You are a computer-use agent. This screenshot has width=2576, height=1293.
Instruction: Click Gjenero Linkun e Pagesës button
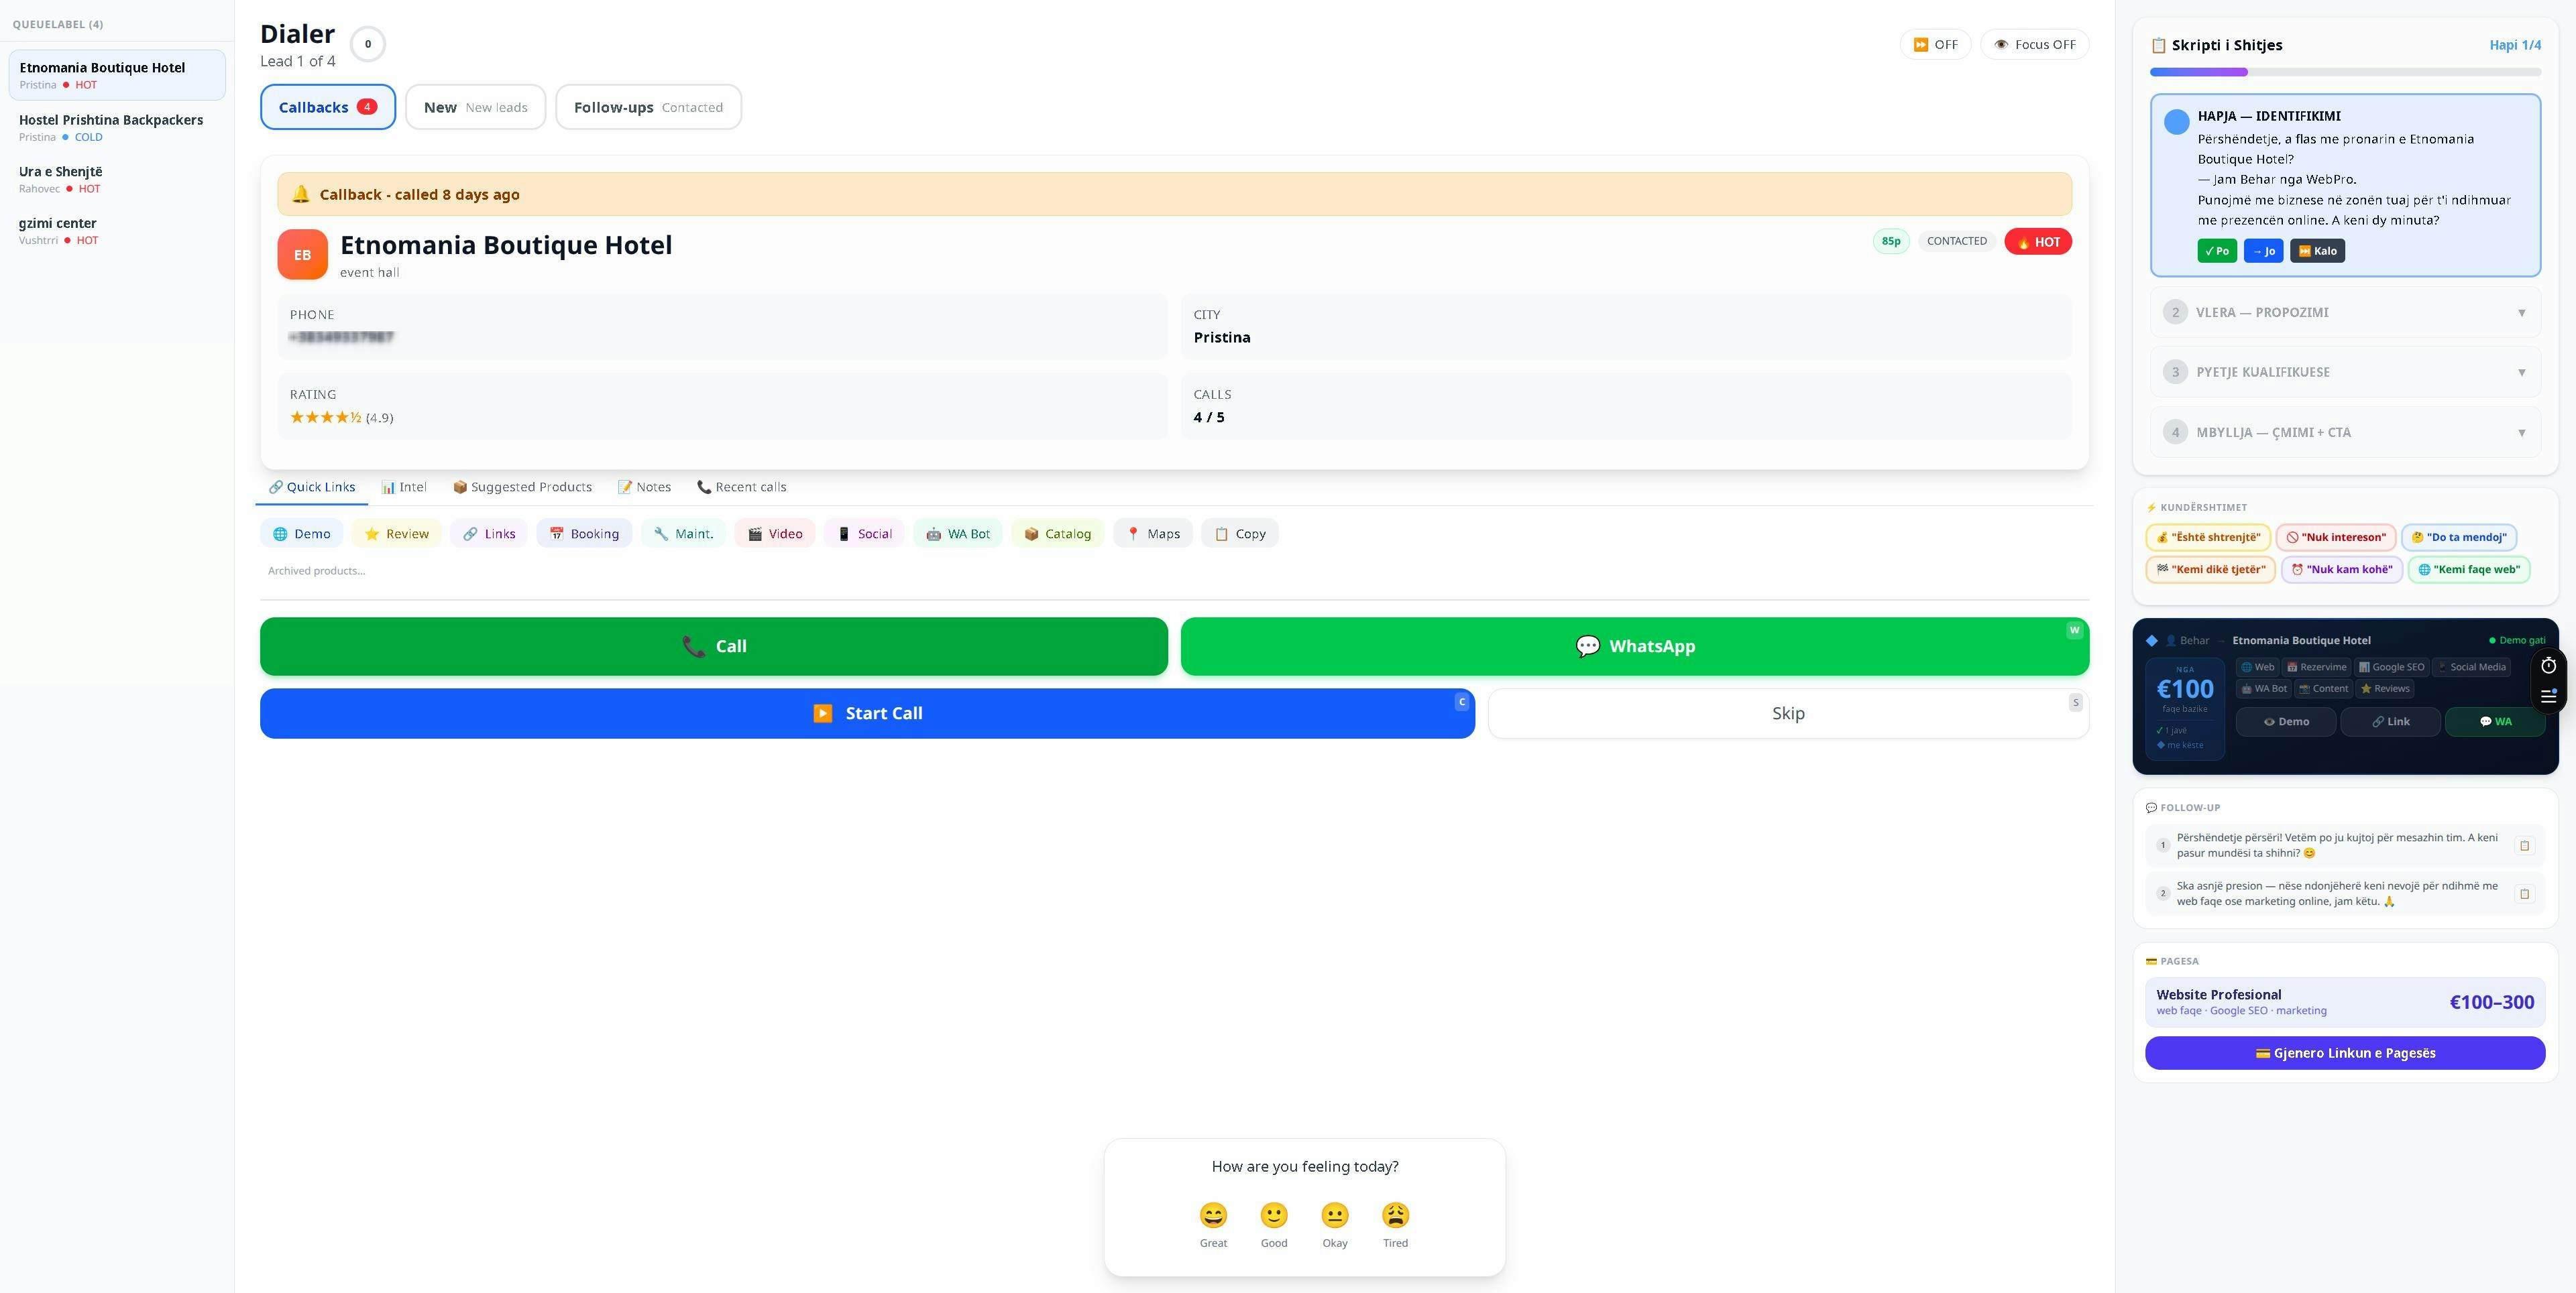pos(2345,1053)
